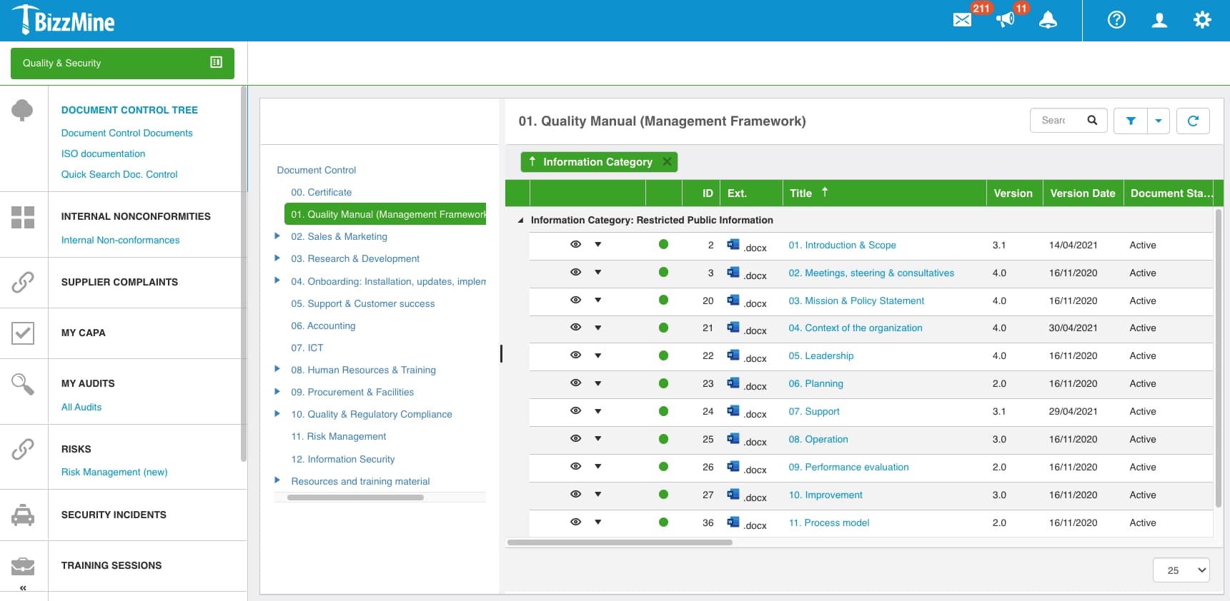Open the ISO documentation link
1230x601 pixels.
103,153
